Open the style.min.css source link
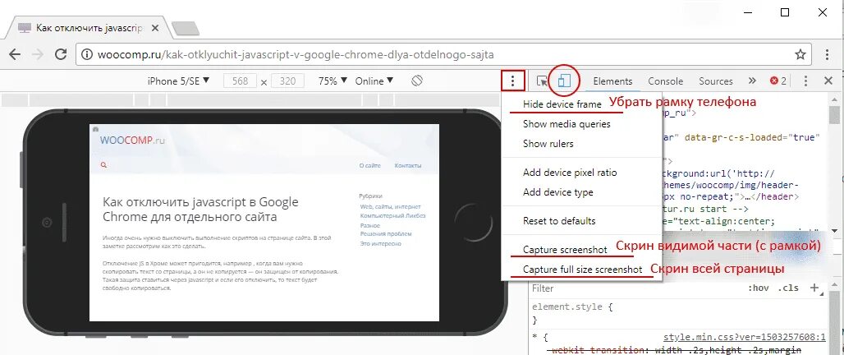Image resolution: width=844 pixels, height=355 pixels. click(745, 337)
